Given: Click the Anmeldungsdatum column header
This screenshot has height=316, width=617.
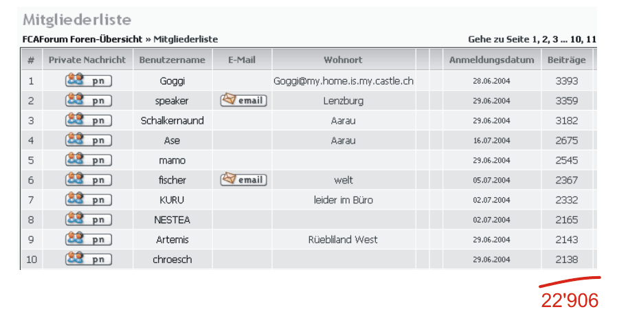Looking at the screenshot, I should [x=491, y=60].
